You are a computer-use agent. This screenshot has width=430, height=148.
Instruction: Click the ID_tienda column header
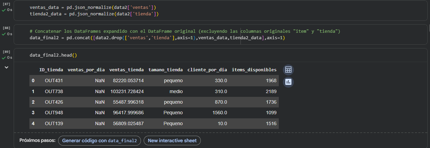click(x=51, y=70)
